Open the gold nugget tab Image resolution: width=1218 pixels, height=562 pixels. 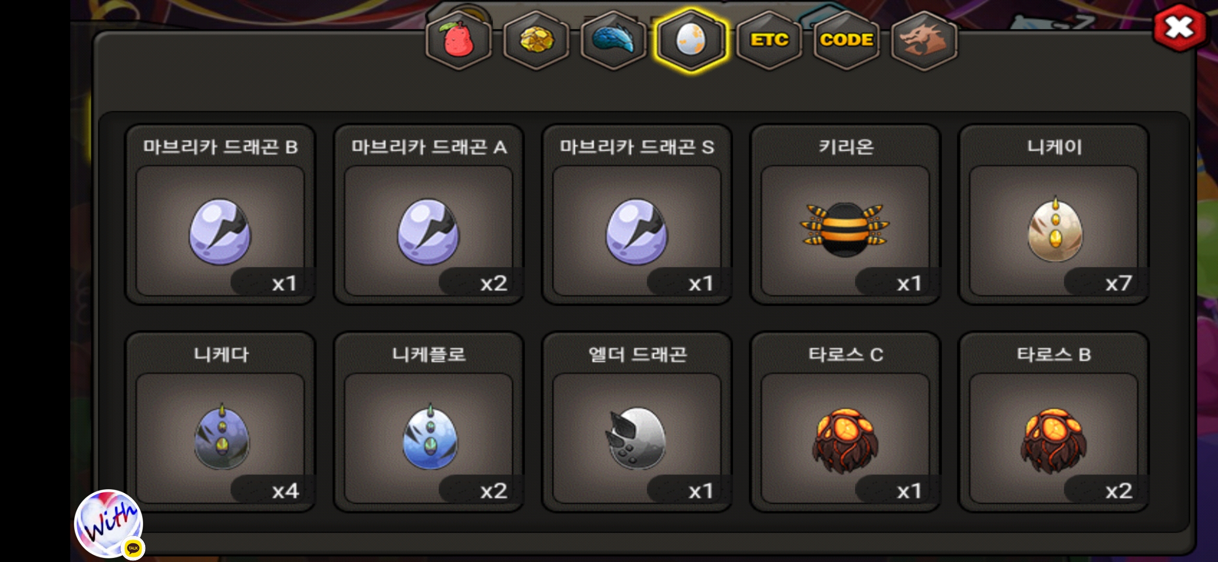536,40
